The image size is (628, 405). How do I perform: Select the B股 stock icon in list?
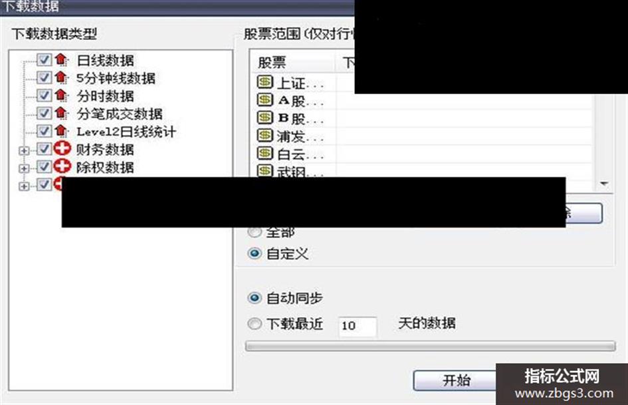click(264, 118)
